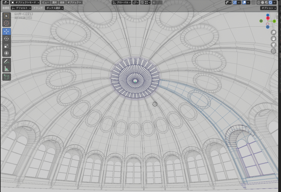
Task: Toggle X-ray mode in header
Action: [253, 3]
